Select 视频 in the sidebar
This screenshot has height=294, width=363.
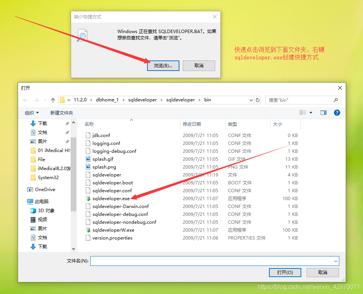point(39,220)
